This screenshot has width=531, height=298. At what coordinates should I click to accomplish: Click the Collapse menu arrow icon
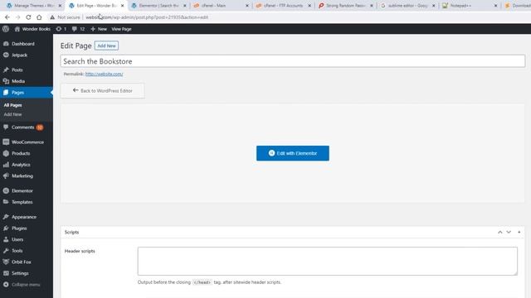pyautogui.click(x=6, y=285)
